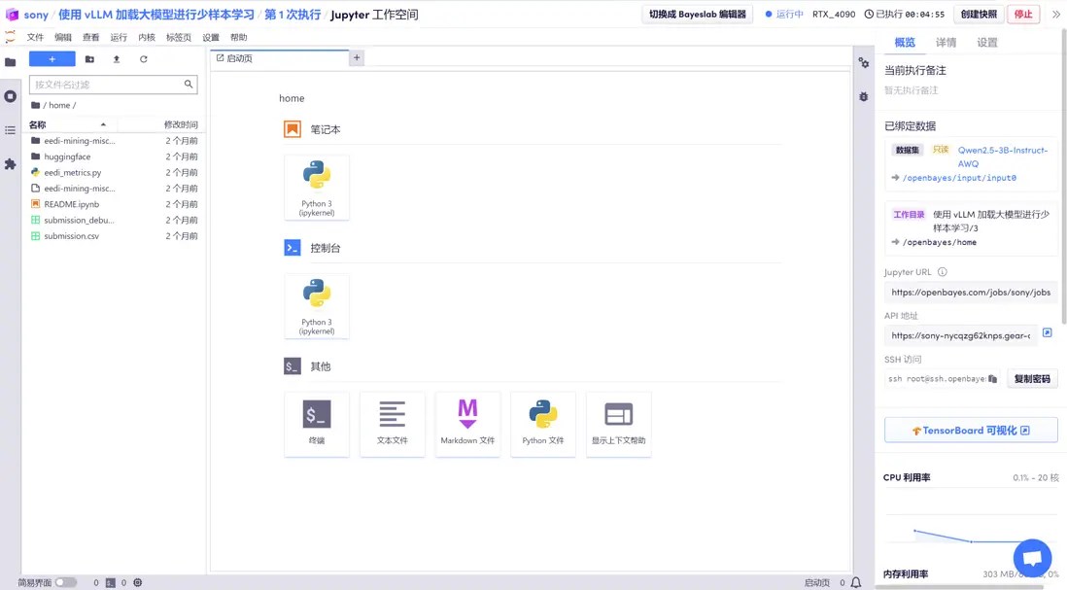Image resolution: width=1067 pixels, height=590 pixels.
Task: Refresh the file list
Action: tap(144, 59)
